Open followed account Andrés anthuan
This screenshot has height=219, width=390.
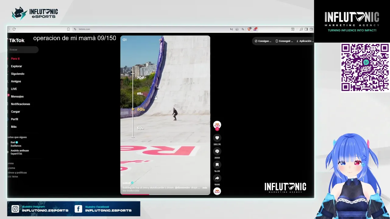(x=19, y=152)
